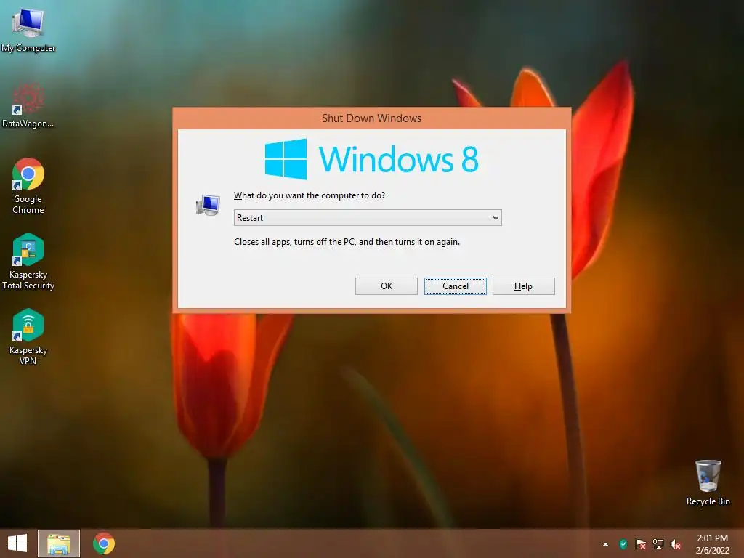Launch Chrome from the taskbar
The height and width of the screenshot is (558, 744).
coord(104,543)
